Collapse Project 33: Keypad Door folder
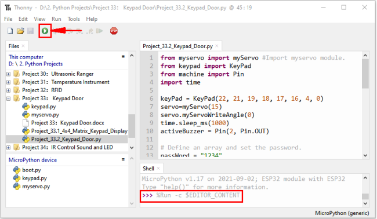 [x=9, y=98]
